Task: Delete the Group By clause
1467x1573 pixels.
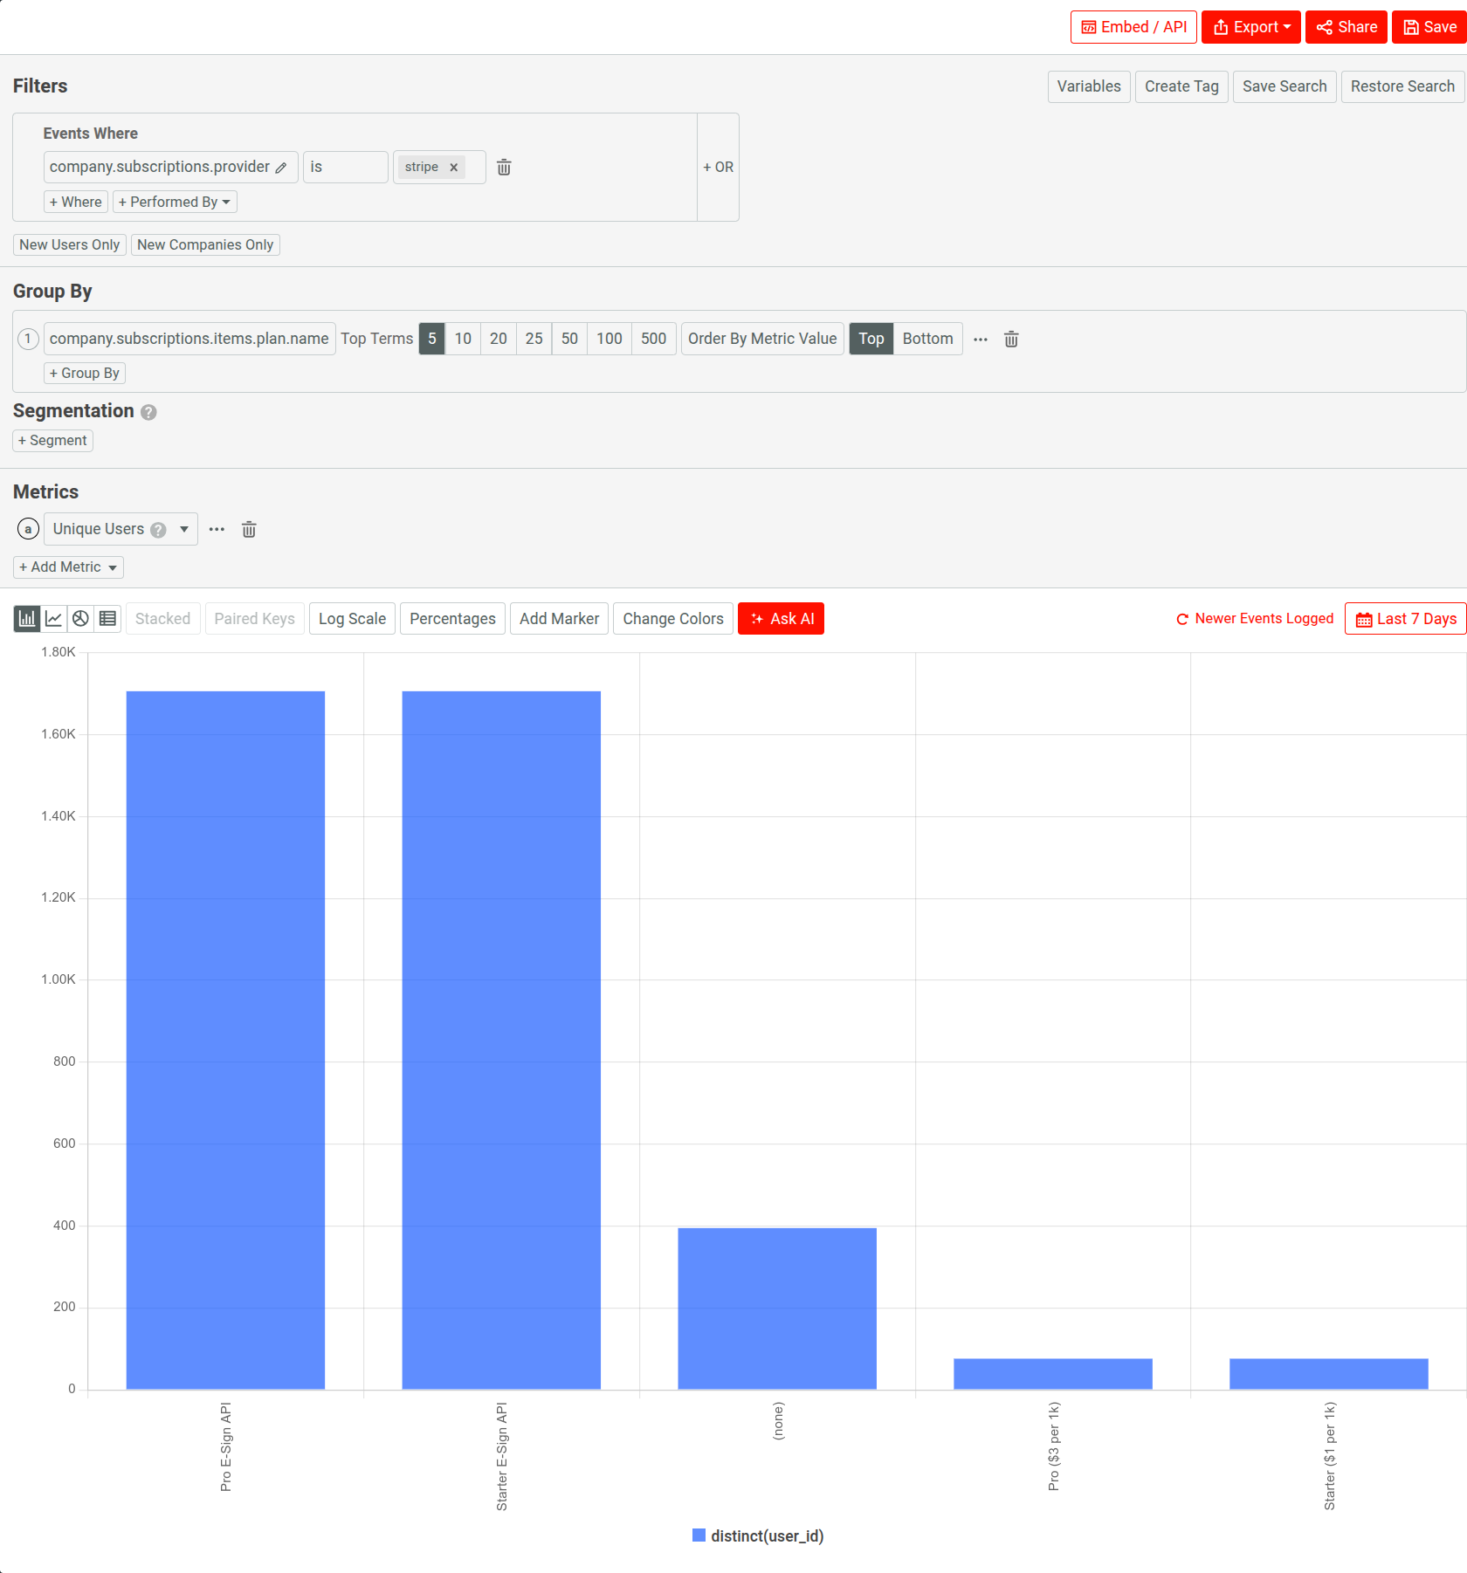Action: click(1011, 339)
